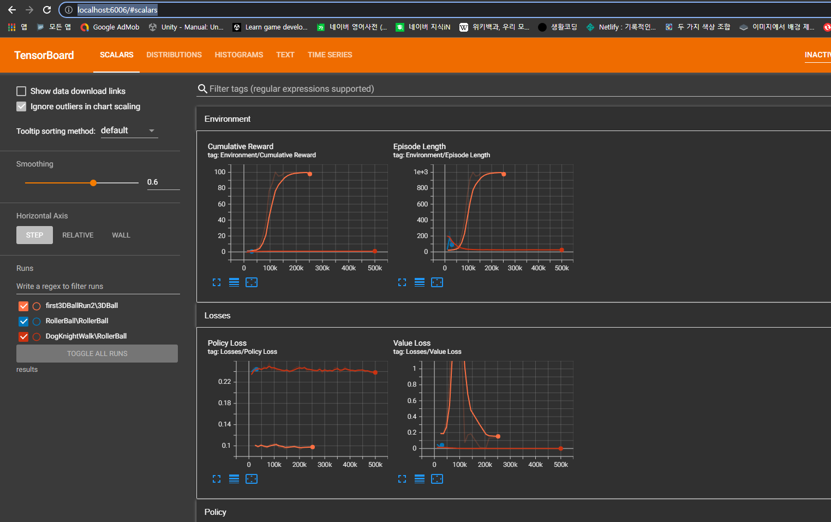Switch to the SCALARS tab

click(x=116, y=55)
